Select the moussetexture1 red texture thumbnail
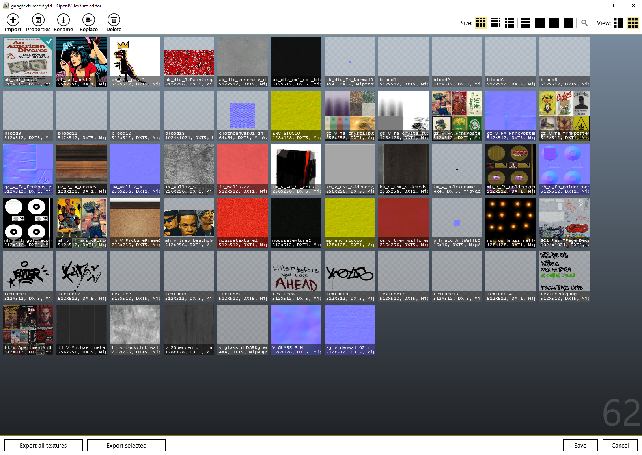 click(243, 223)
